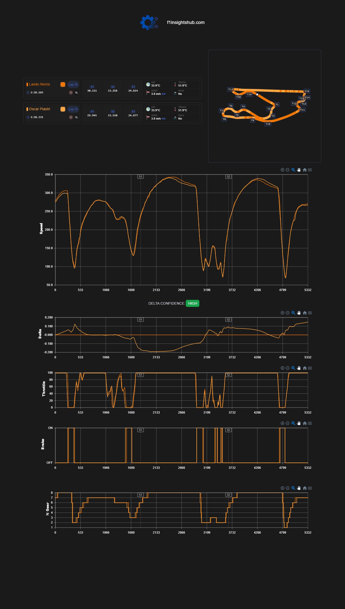
Task: Click the S1 marker on N Gear chart
Action: point(141,495)
